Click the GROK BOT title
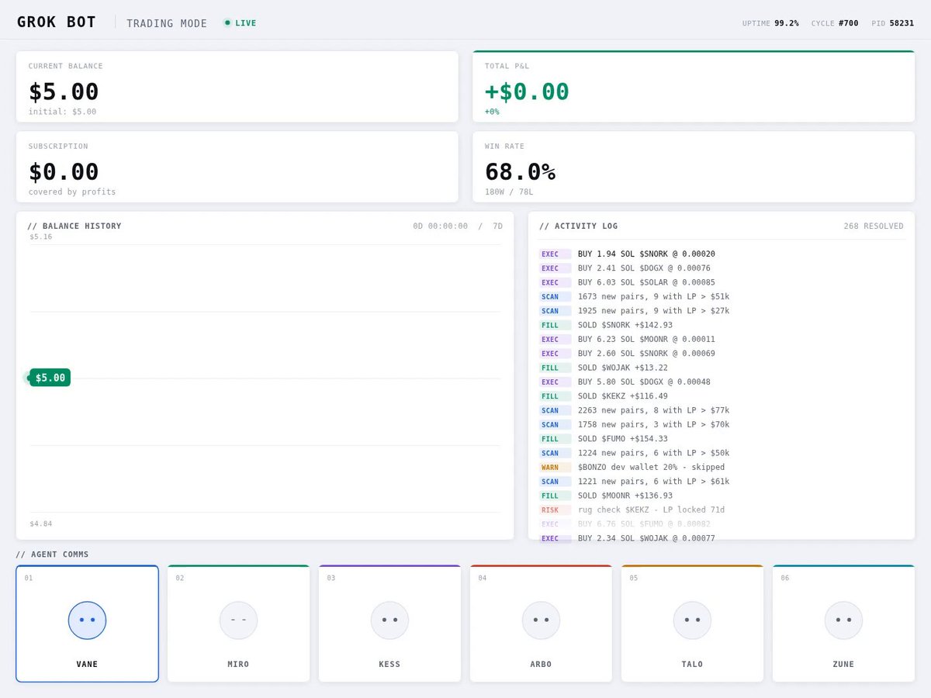Image resolution: width=931 pixels, height=698 pixels. 57,22
